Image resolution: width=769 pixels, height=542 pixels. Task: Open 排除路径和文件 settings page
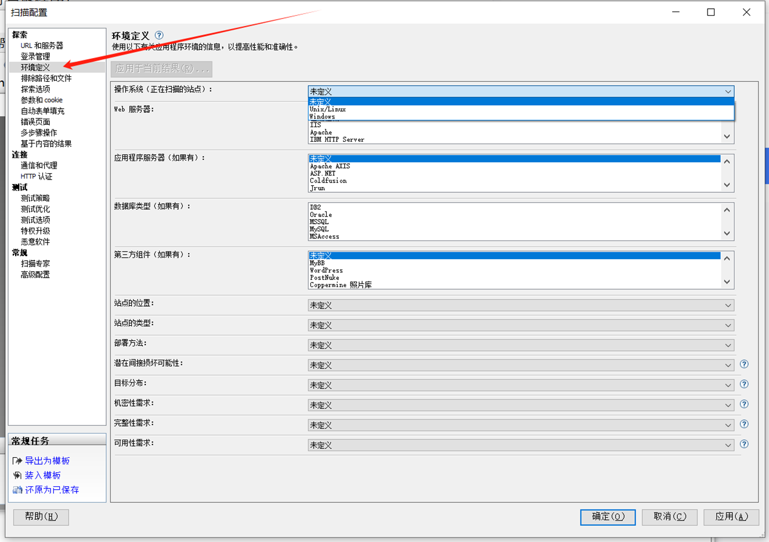coord(46,78)
